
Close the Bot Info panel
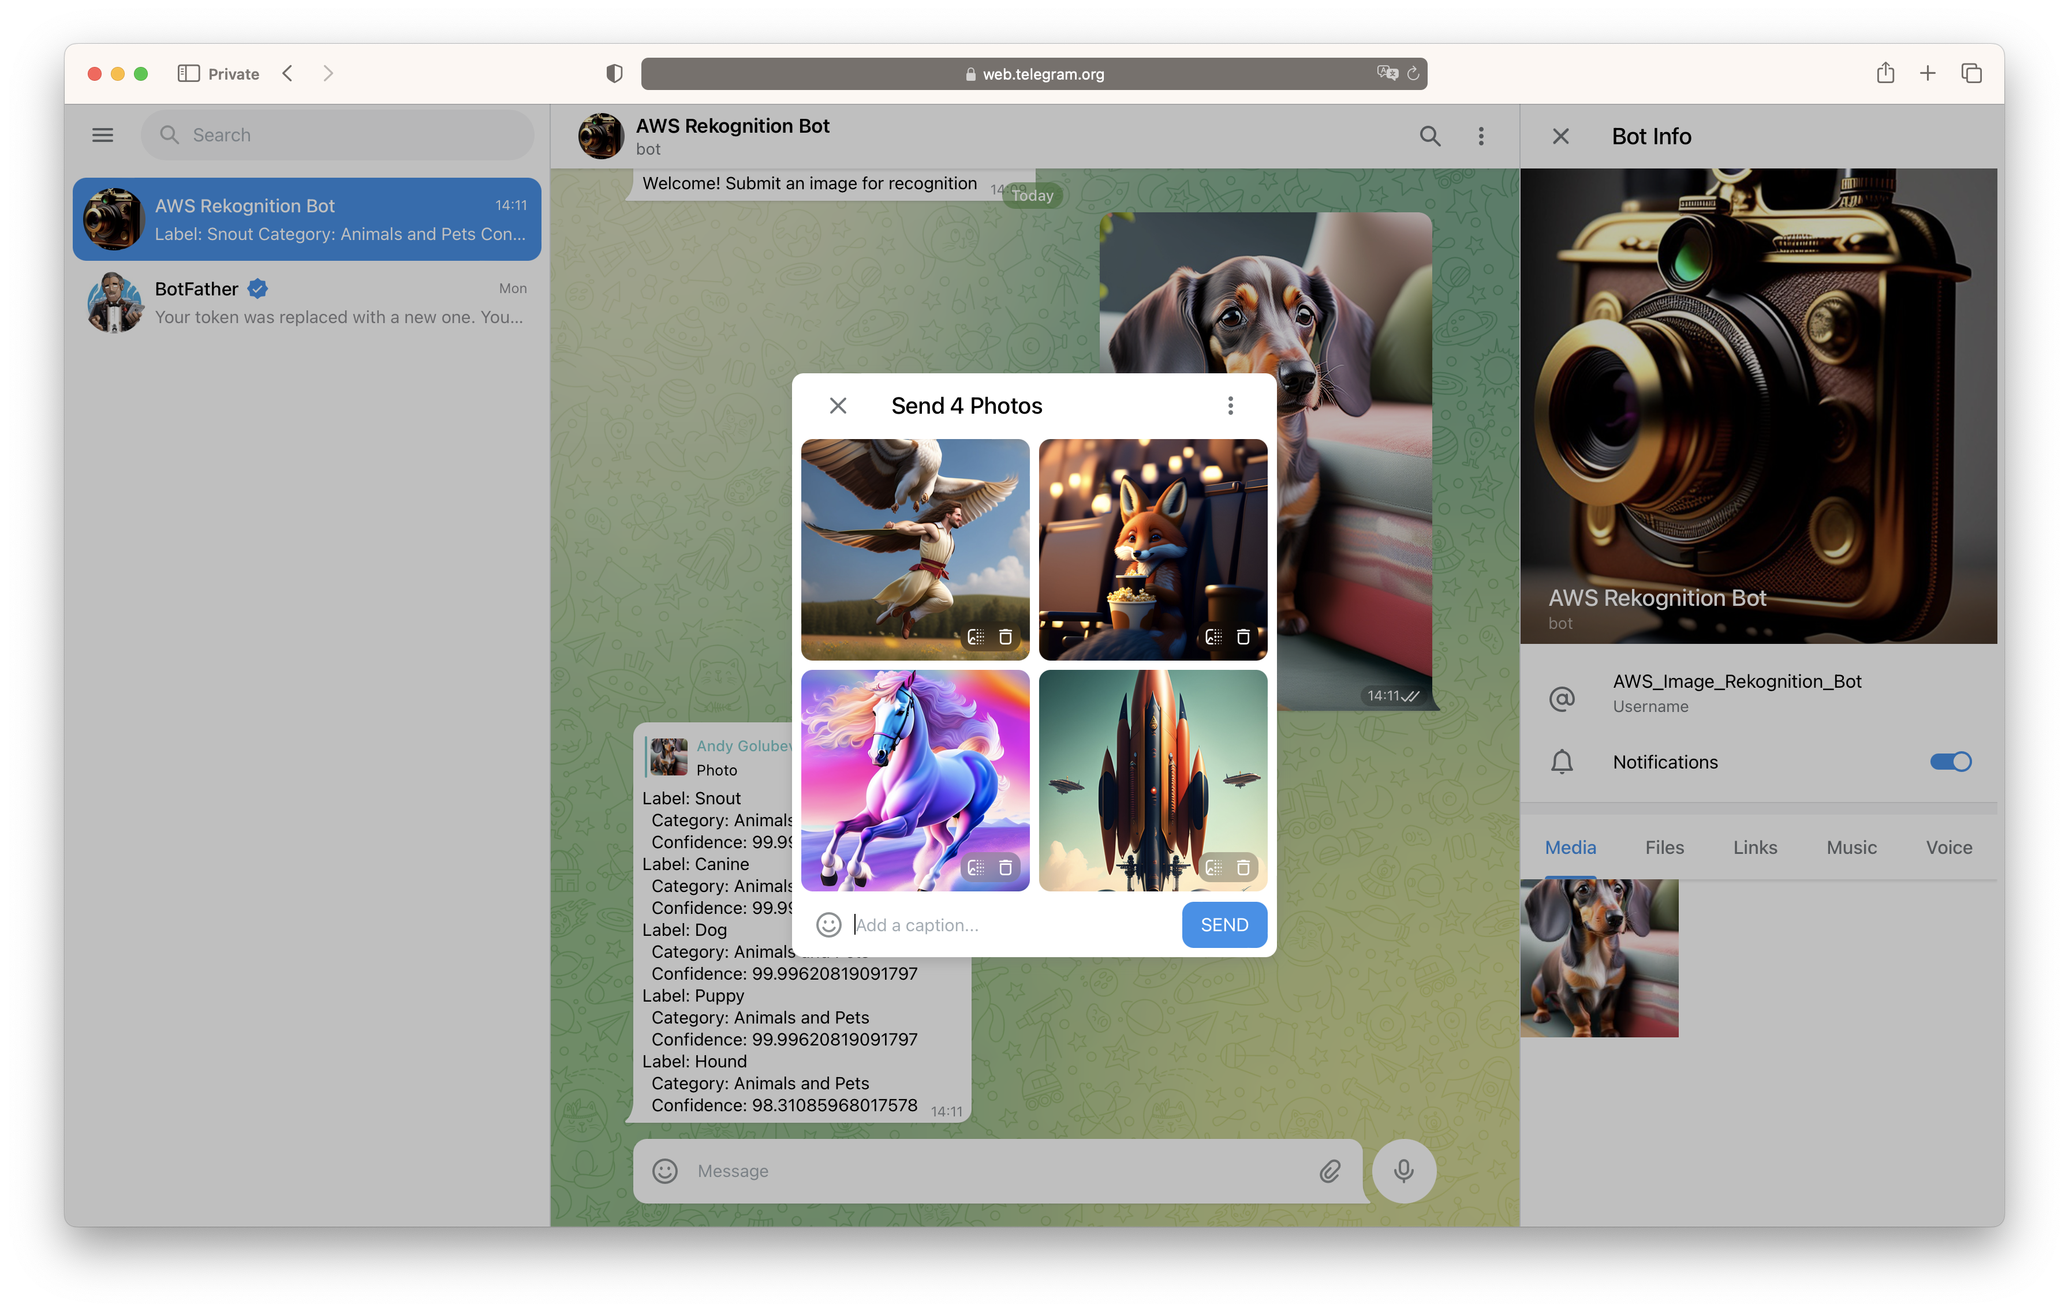tap(1560, 136)
